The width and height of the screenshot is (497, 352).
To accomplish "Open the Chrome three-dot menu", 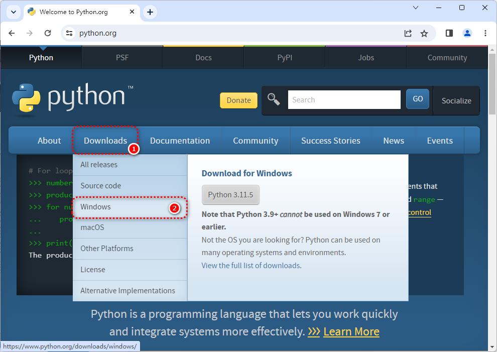I will [485, 33].
